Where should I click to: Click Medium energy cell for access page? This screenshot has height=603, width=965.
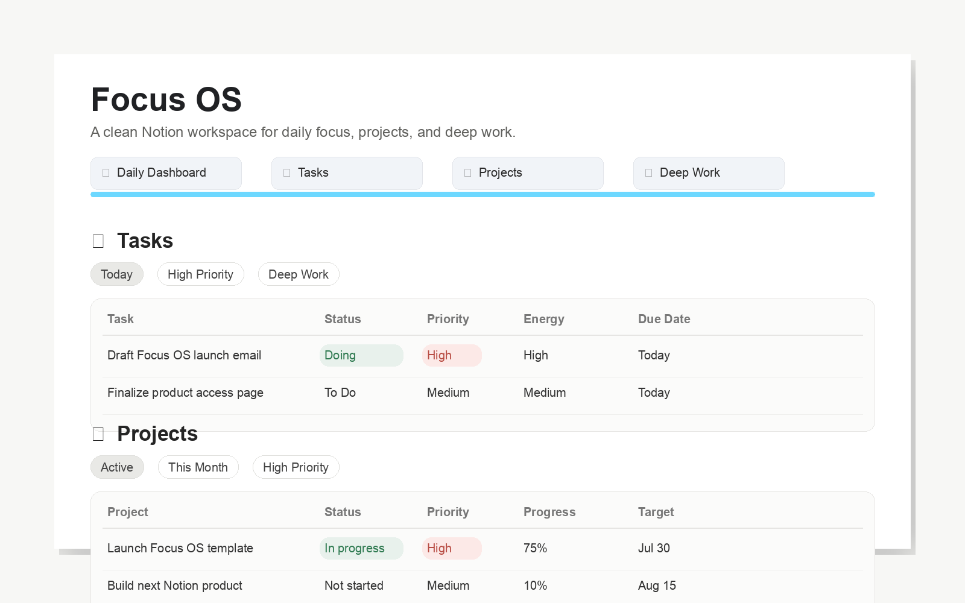[x=545, y=393]
